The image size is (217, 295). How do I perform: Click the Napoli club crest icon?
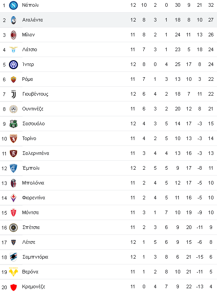tap(13, 5)
